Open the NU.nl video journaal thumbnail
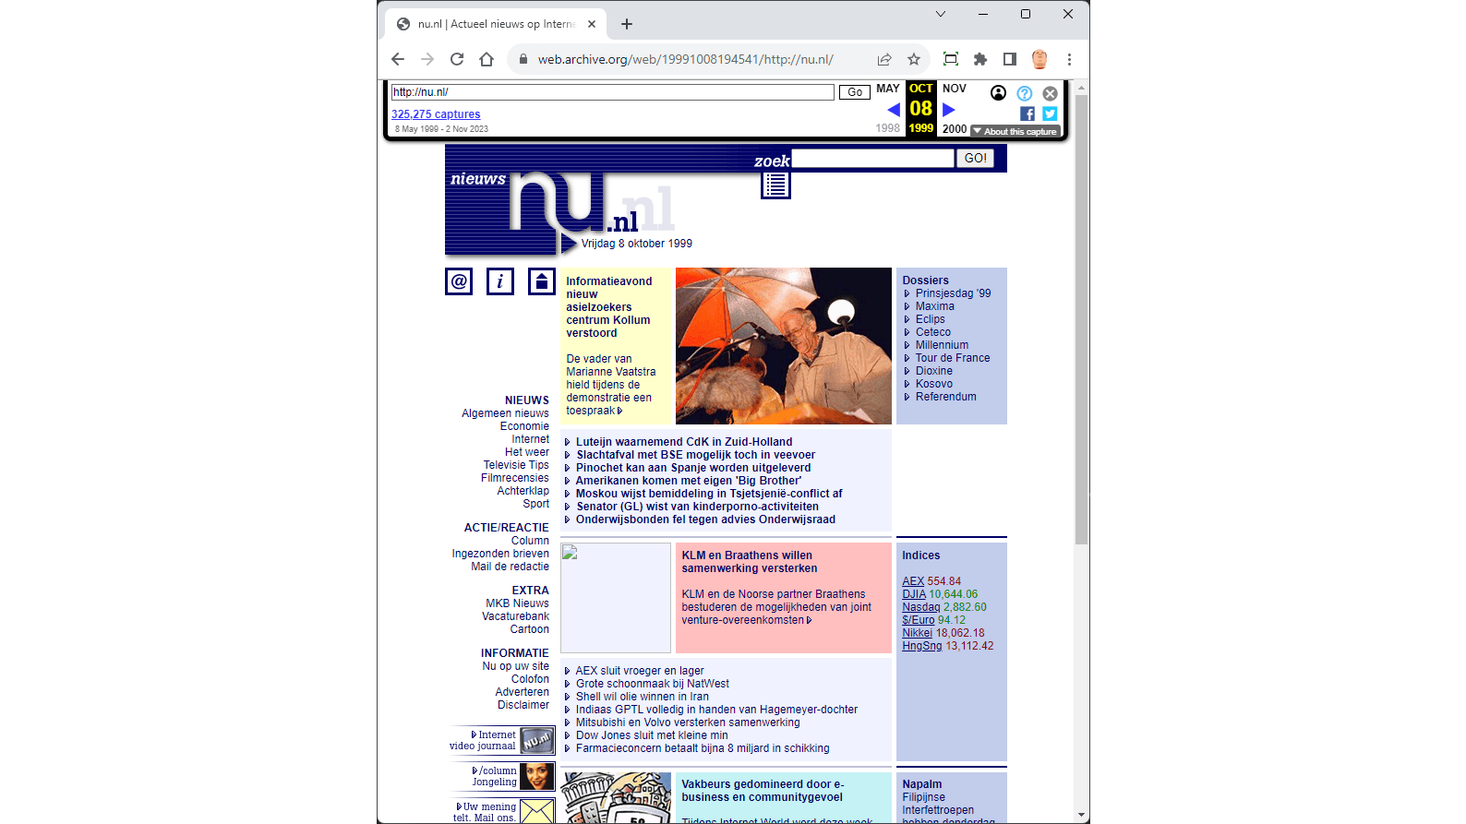Screen dimensions: 1466x824 click(x=537, y=741)
